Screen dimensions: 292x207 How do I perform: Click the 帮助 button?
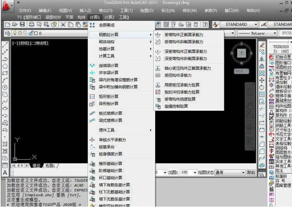click(251, 172)
